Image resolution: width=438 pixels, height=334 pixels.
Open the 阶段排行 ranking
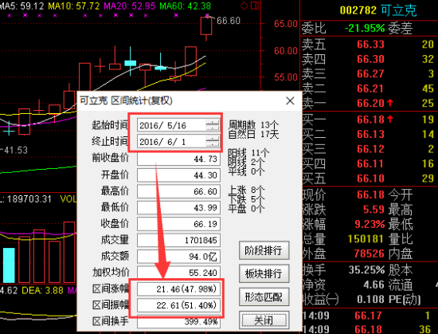point(264,250)
